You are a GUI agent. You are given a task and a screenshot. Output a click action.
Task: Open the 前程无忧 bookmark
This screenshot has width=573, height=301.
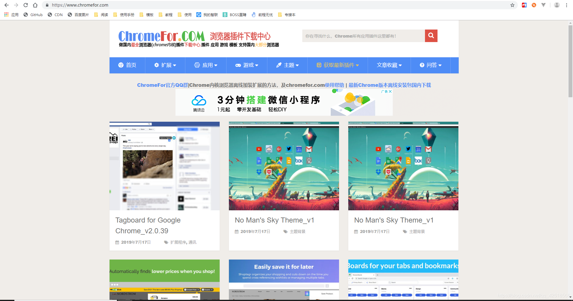point(262,15)
